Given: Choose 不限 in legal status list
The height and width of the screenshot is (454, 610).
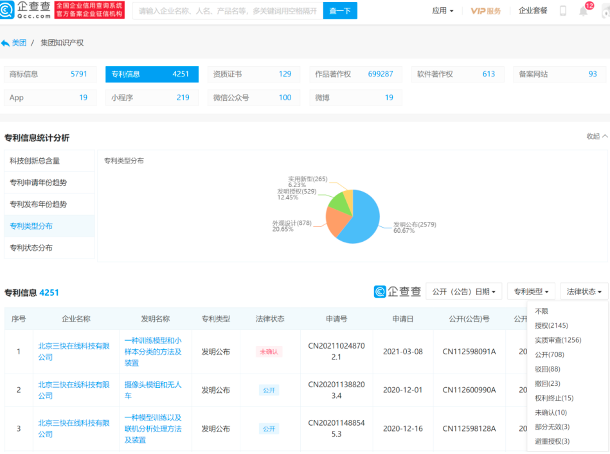Looking at the screenshot, I should pyautogui.click(x=541, y=311).
